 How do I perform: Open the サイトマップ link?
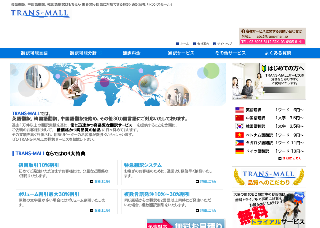coord(225,44)
